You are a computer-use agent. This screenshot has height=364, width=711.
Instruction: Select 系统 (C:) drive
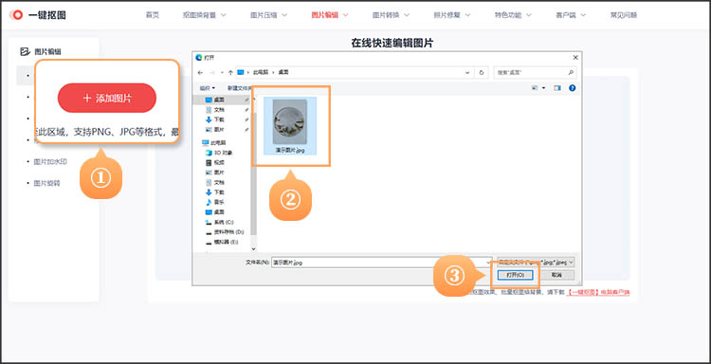pyautogui.click(x=220, y=222)
